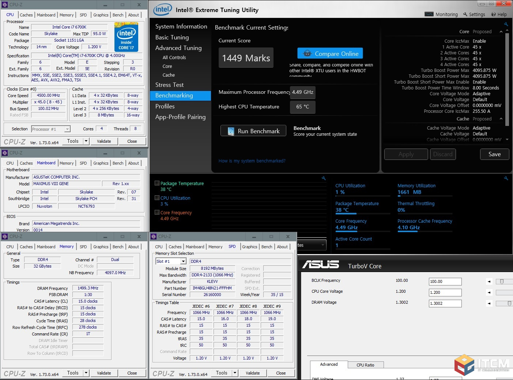Click the DRAM Voltage 1.3002 input field
This screenshot has width=513, height=380.
click(445, 303)
